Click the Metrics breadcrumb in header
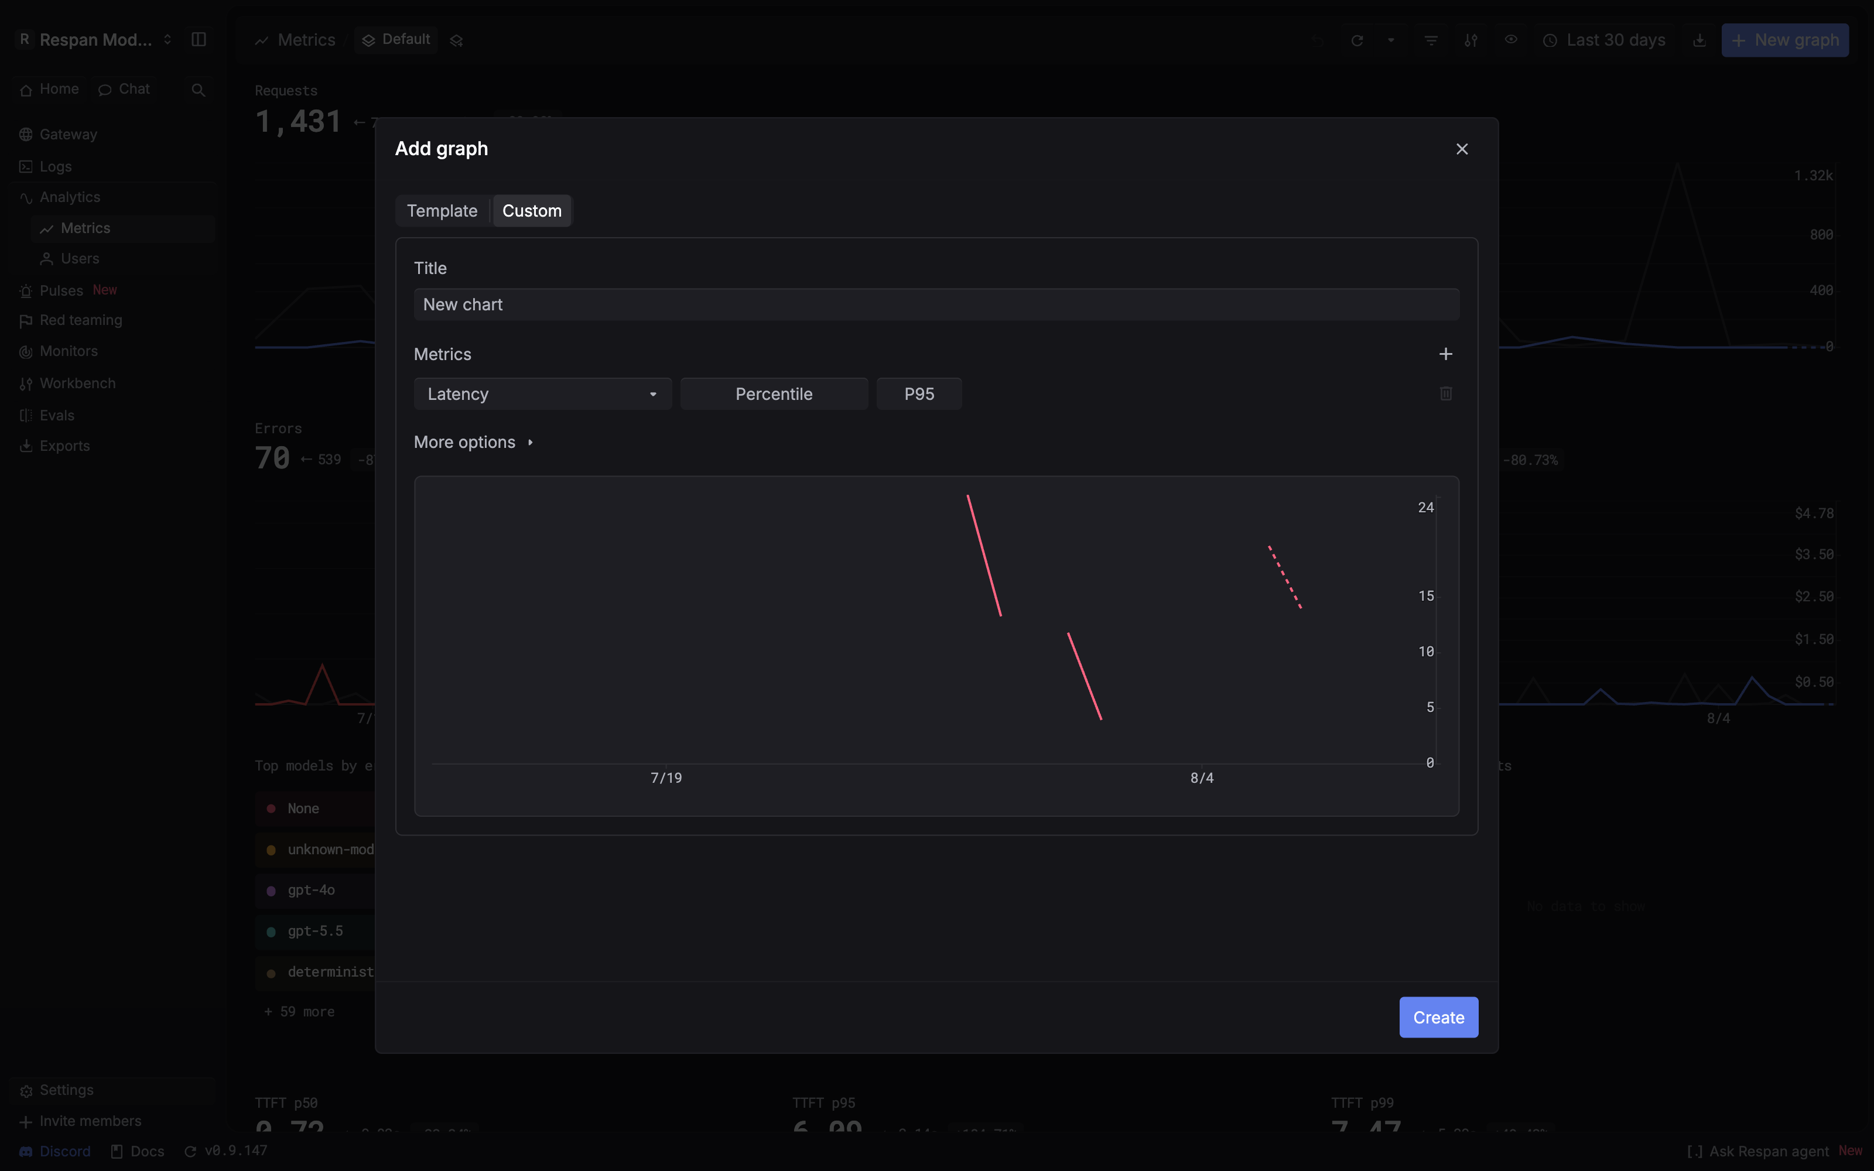This screenshot has width=1874, height=1171. 296,40
